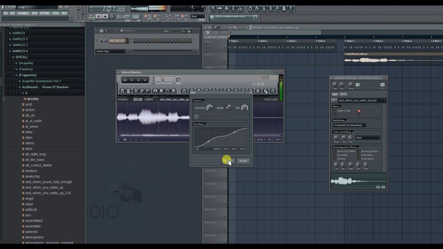The height and width of the screenshot is (249, 443).
Task: Click the scissors Cut icon in the main toolbar
Action: tap(271, 8)
